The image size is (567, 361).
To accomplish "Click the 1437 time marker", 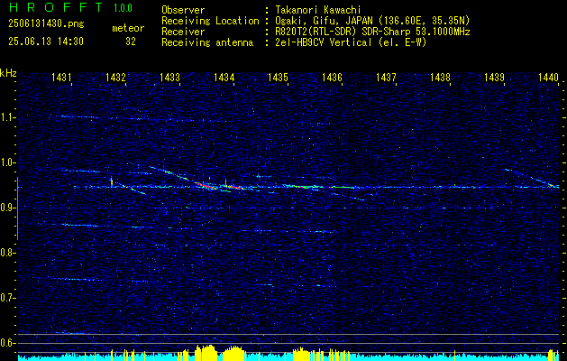I will click(386, 77).
